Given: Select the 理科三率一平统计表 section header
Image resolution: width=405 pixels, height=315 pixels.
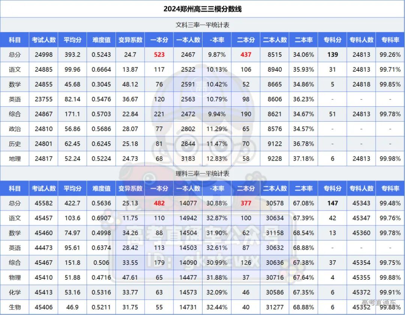Looking at the screenshot, I should (202, 174).
